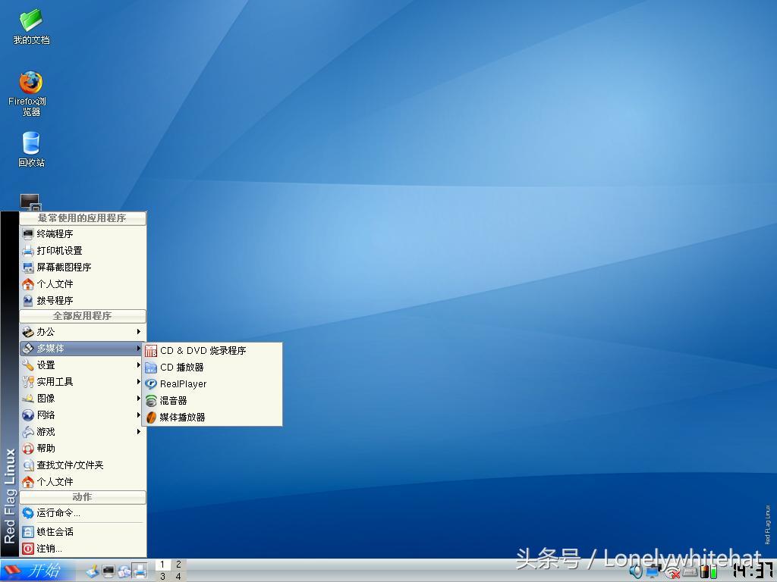Image resolution: width=777 pixels, height=582 pixels.
Task: Click the volume speaker icon in system tray
Action: (x=636, y=573)
